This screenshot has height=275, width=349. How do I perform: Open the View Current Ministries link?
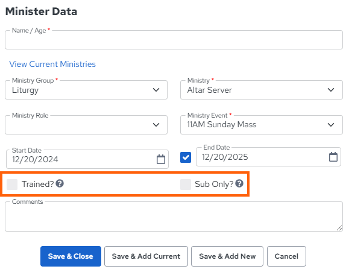(52, 64)
